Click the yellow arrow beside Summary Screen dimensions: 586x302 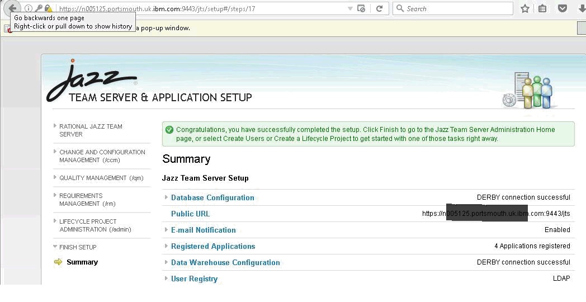pos(58,262)
